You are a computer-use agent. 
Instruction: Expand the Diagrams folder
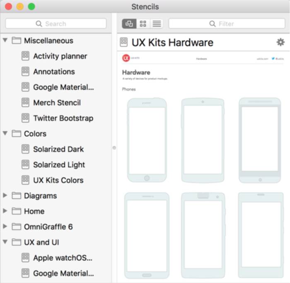pos(5,195)
